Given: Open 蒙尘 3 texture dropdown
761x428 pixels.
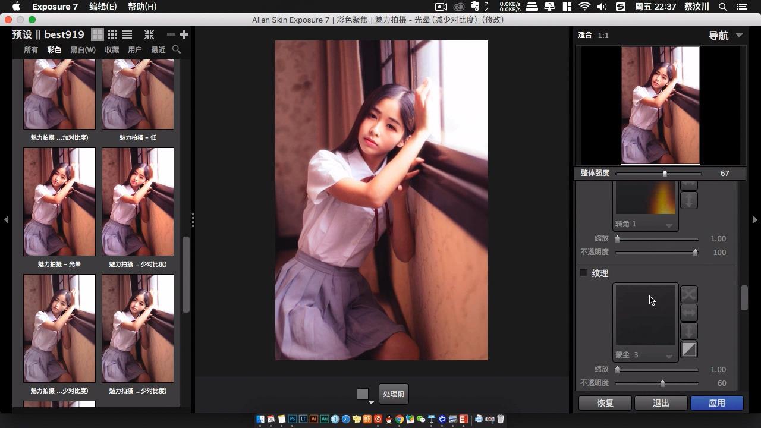Looking at the screenshot, I should (x=669, y=357).
